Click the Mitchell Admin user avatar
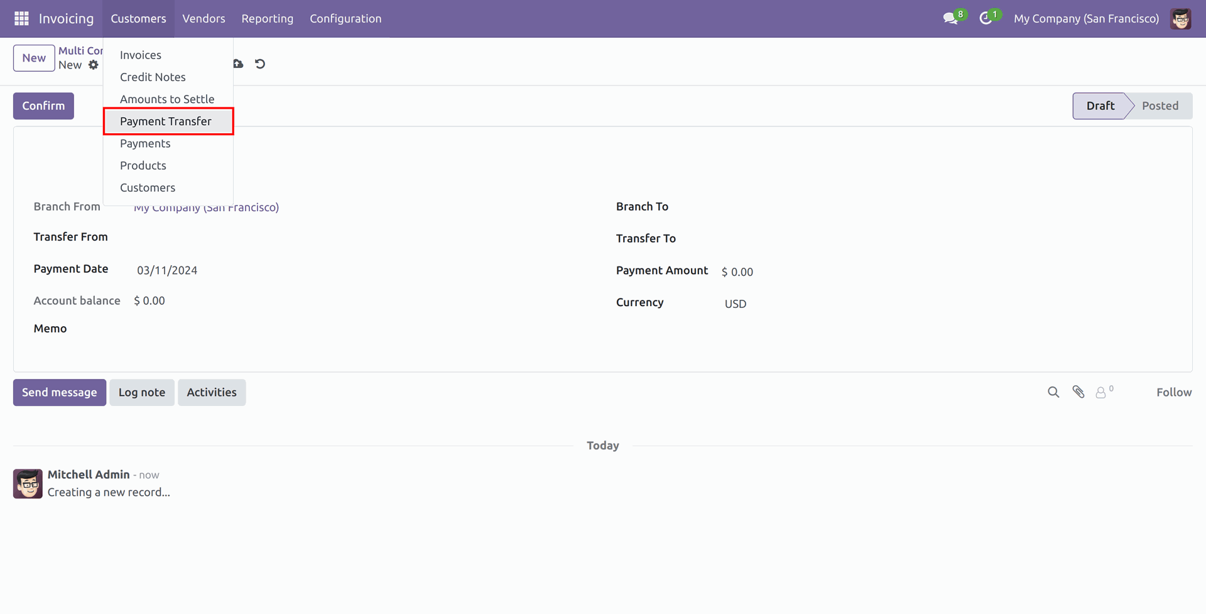Screen dimensions: 1206x614 pos(1180,19)
